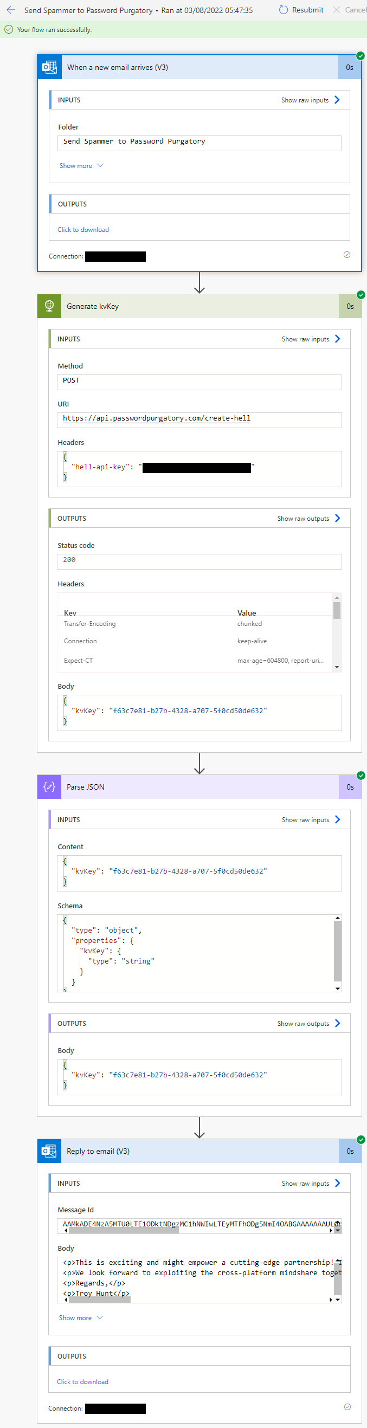The height and width of the screenshot is (1428, 367).
Task: Click the Resubmit flow button
Action: [301, 10]
